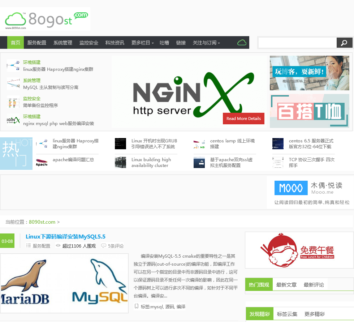Viewport: 354px width, 322px height.
Task: Open the 系统管理 menu item
Action: click(x=63, y=43)
